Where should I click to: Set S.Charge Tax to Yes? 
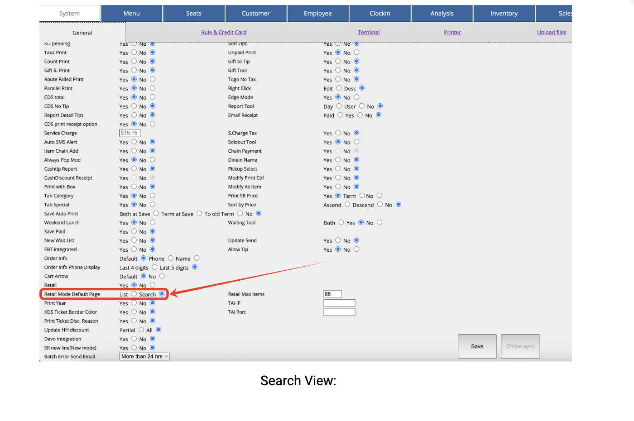338,133
